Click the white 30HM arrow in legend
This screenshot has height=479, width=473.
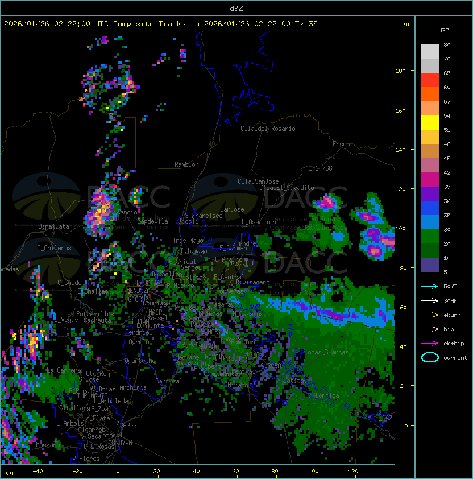click(x=430, y=301)
